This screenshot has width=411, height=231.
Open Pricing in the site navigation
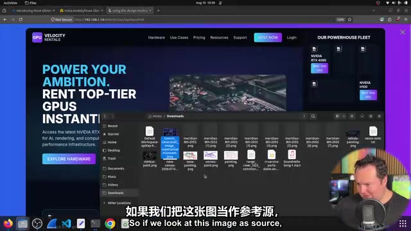click(x=199, y=37)
